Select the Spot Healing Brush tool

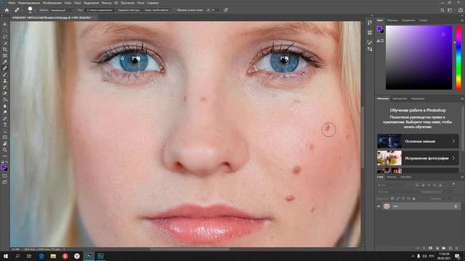[x=5, y=68]
